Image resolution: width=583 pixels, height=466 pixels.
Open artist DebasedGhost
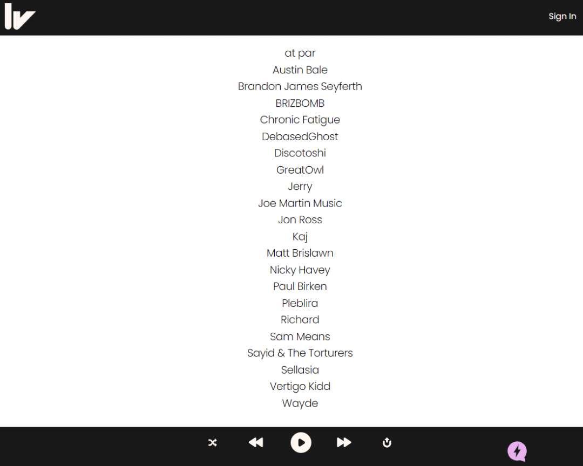300,136
